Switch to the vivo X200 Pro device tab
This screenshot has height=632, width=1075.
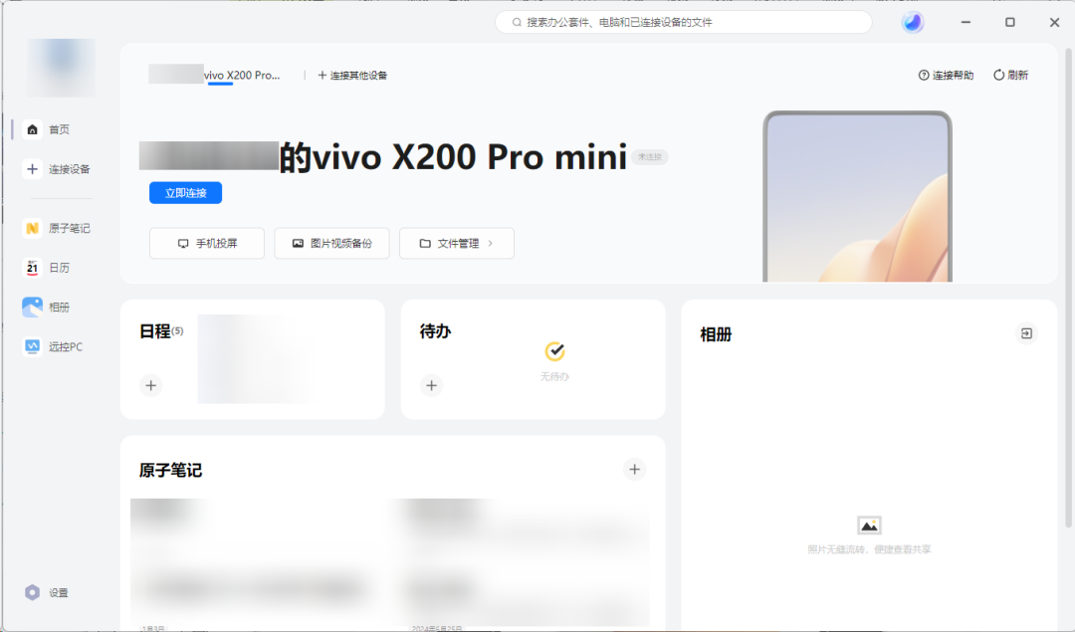(214, 74)
